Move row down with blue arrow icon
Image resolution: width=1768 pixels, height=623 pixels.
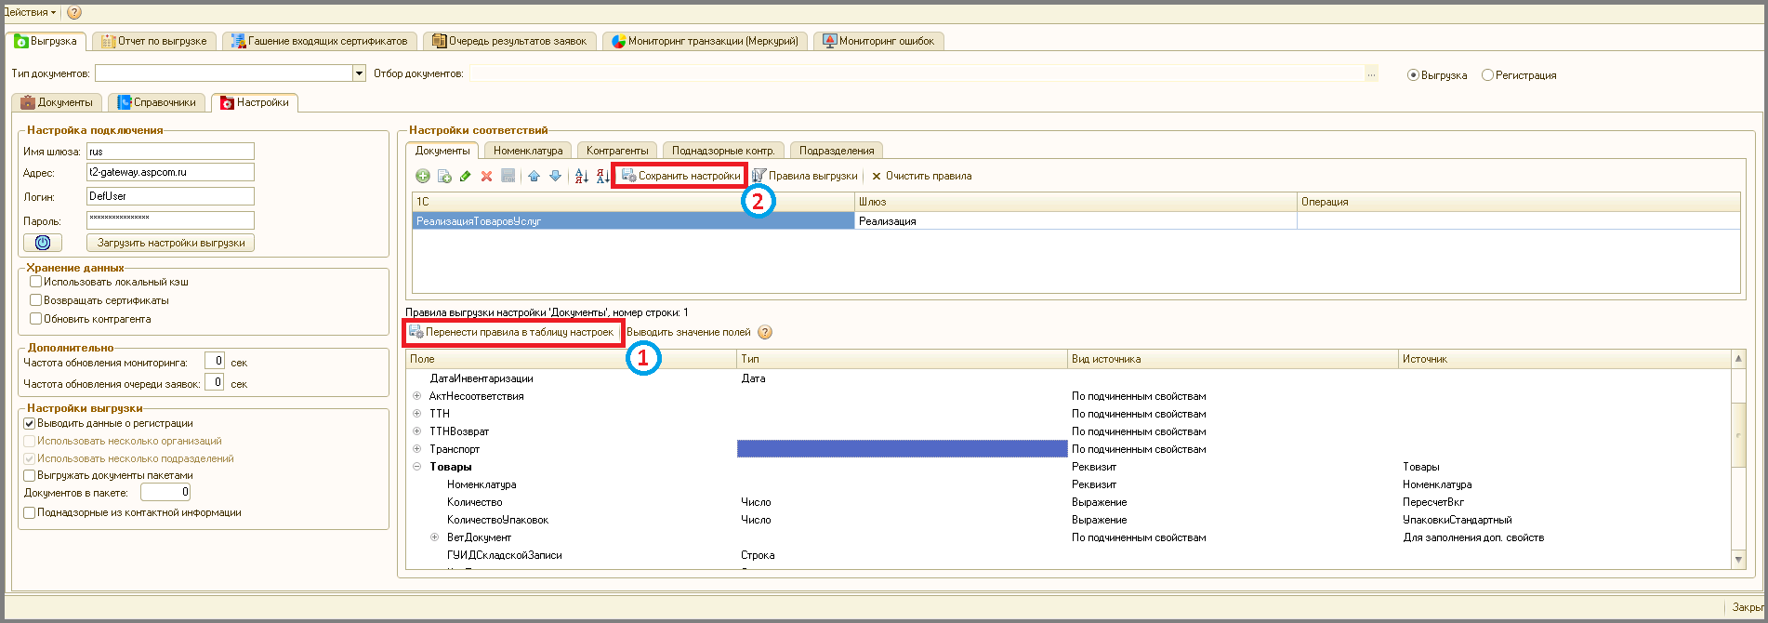[555, 176]
